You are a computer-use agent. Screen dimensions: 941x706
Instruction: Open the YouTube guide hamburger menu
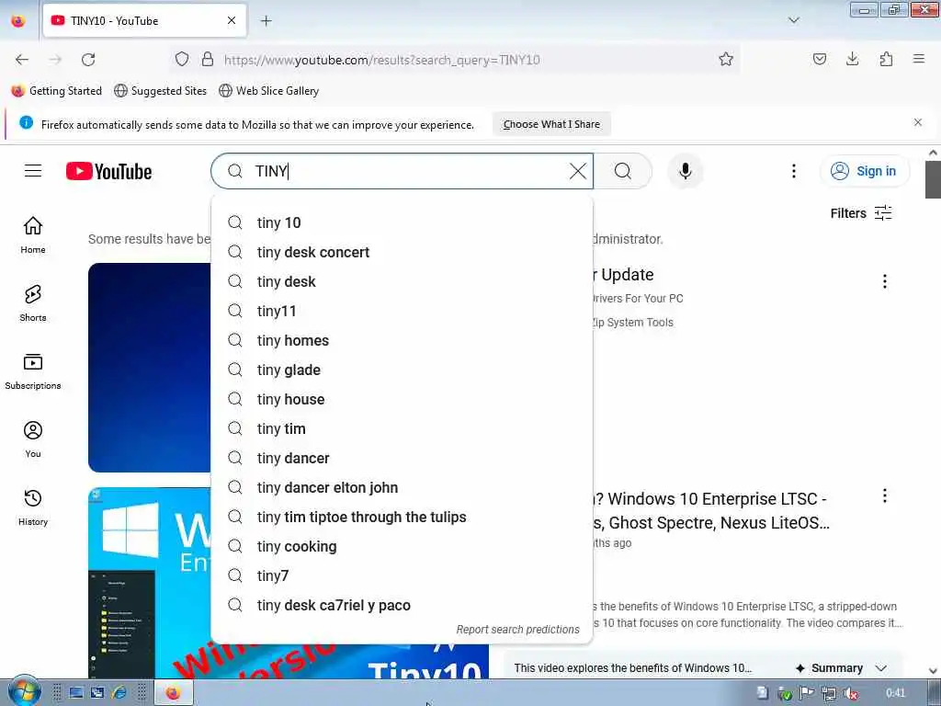[x=33, y=171]
